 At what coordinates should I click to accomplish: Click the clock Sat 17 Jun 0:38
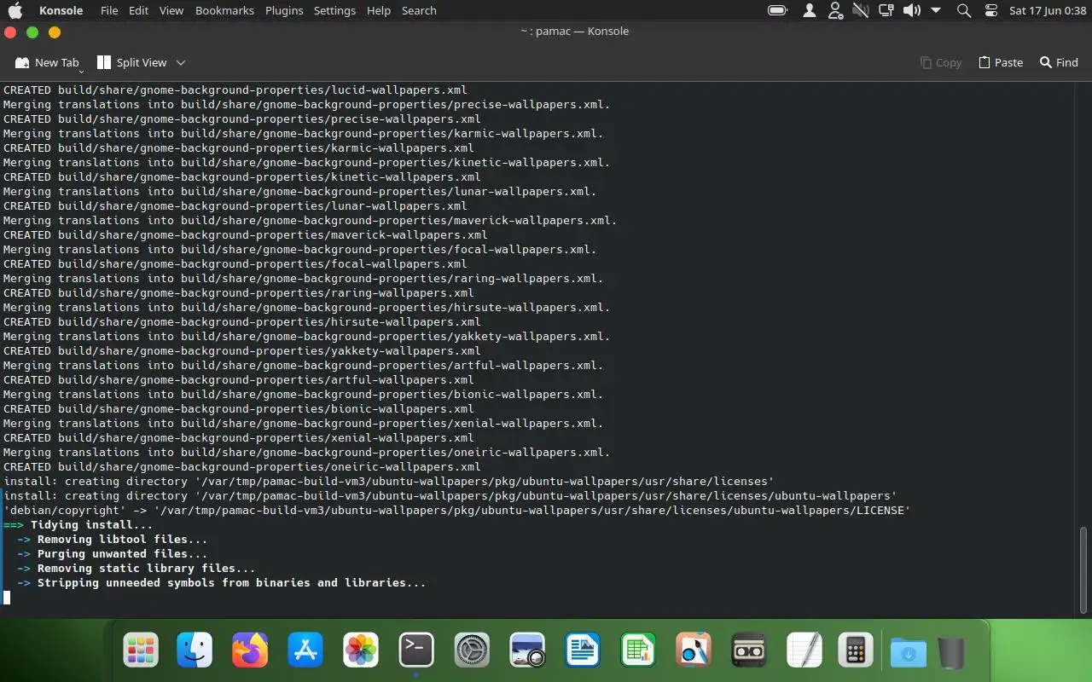pyautogui.click(x=1047, y=10)
